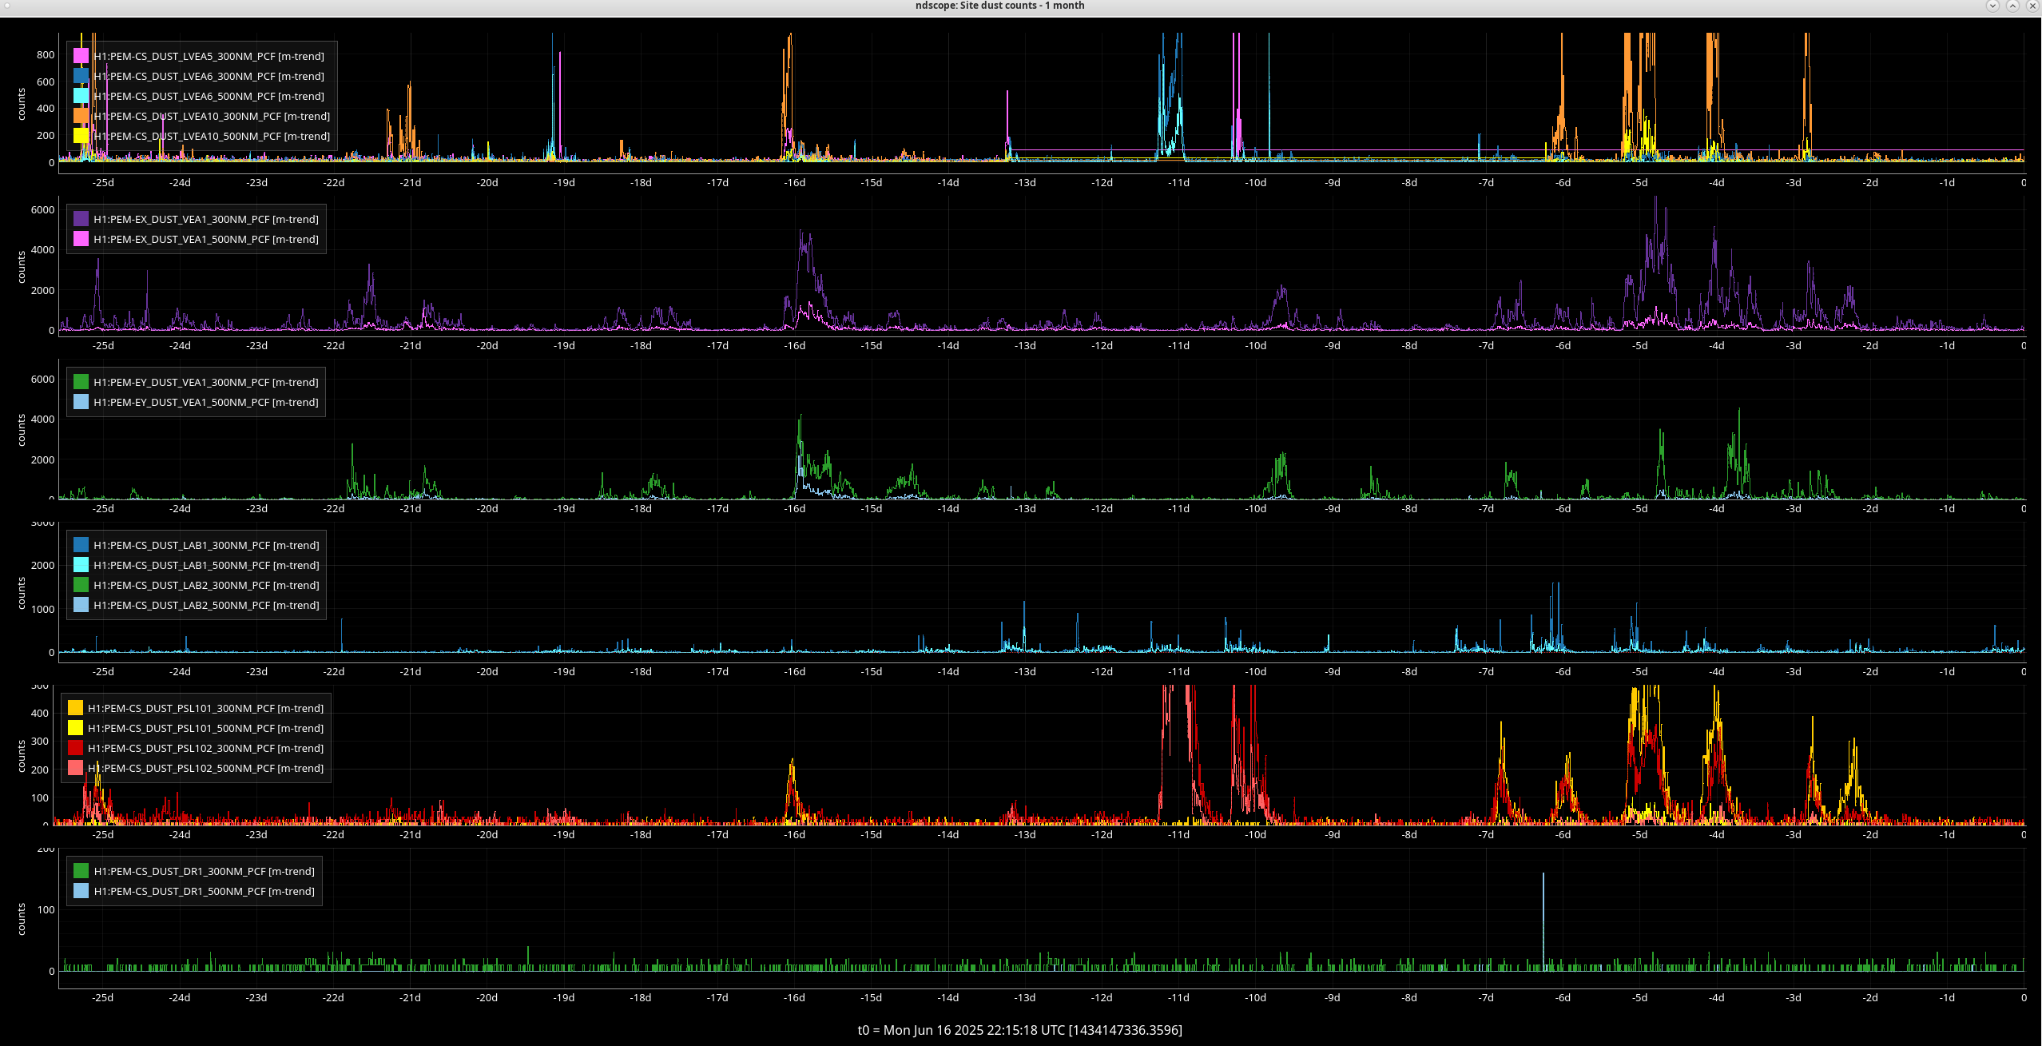Maximize the ndscope window

coord(2012,6)
